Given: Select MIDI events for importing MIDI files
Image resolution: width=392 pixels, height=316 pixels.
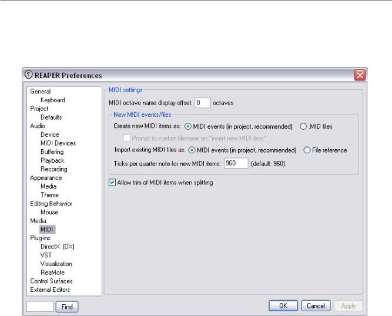Looking at the screenshot, I should tap(192, 150).
